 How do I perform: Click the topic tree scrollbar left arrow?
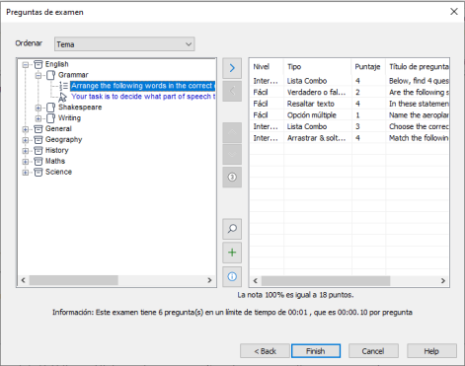coord(23,280)
